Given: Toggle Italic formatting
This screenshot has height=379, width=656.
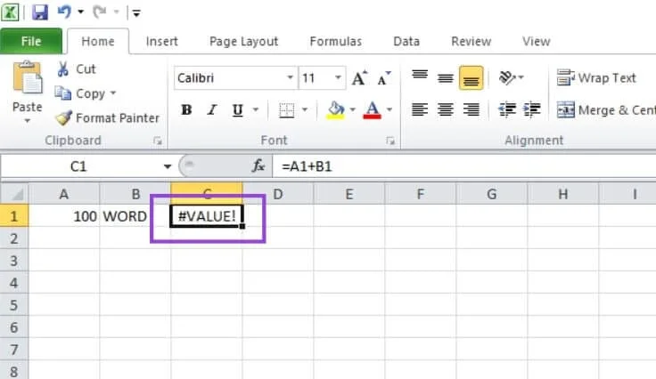Looking at the screenshot, I should 212,110.
